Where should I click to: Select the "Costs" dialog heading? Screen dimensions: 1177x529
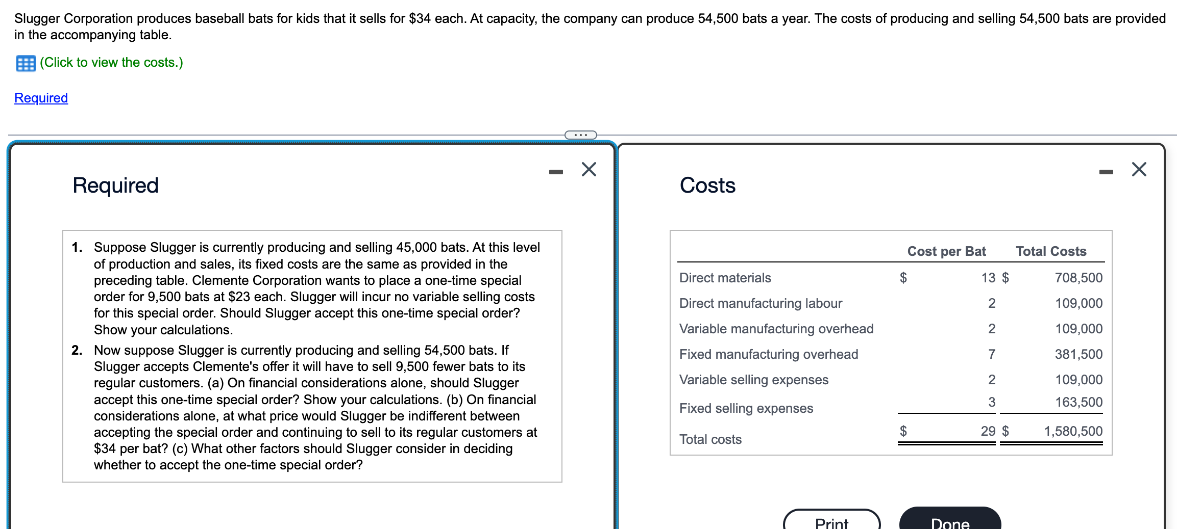click(707, 185)
